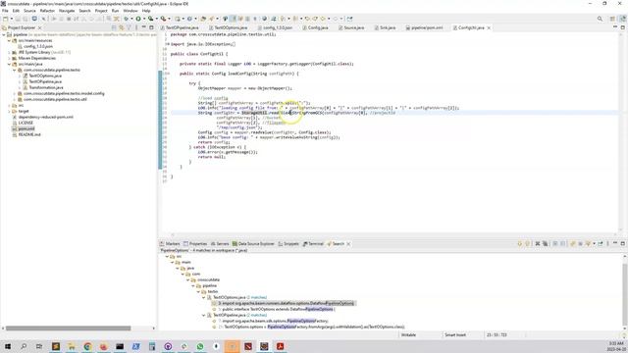Open WhatsApp from the taskbar

point(200,346)
